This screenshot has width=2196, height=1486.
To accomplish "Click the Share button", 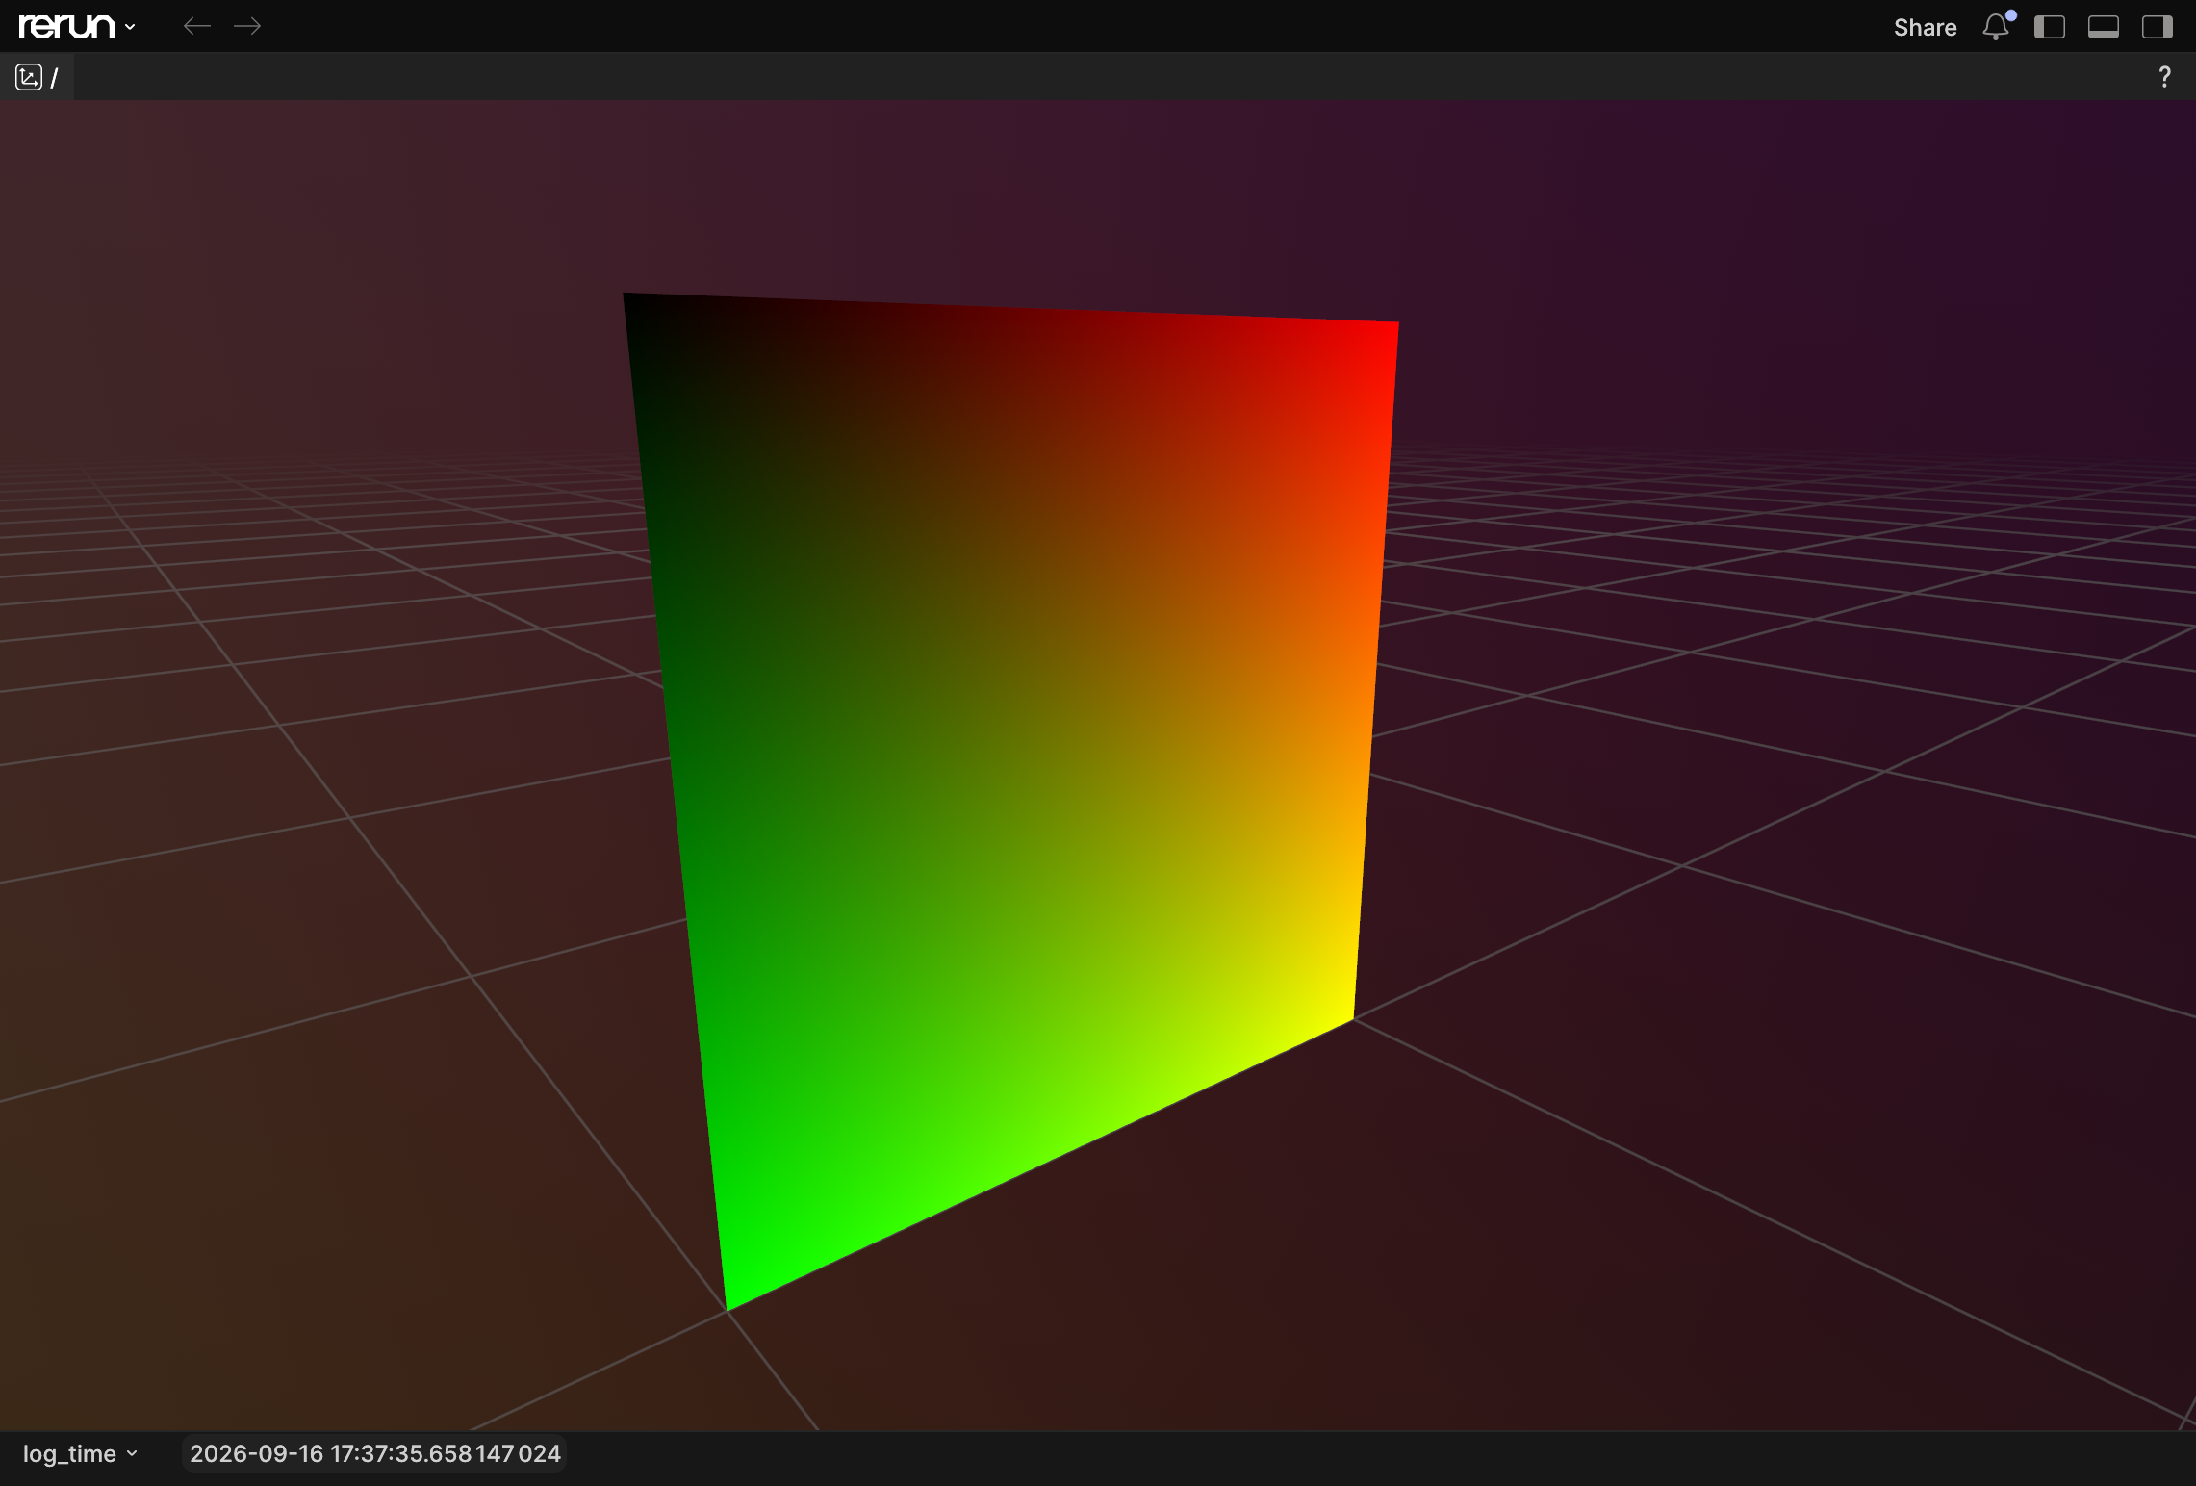I will coord(1925,27).
